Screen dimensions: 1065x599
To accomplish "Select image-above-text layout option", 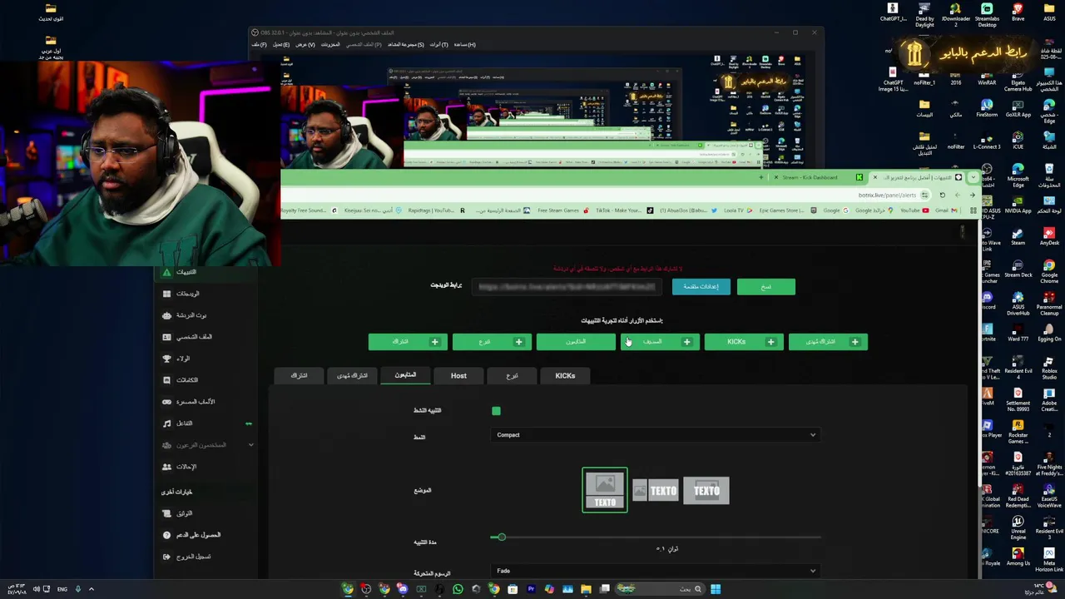I will coord(605,490).
